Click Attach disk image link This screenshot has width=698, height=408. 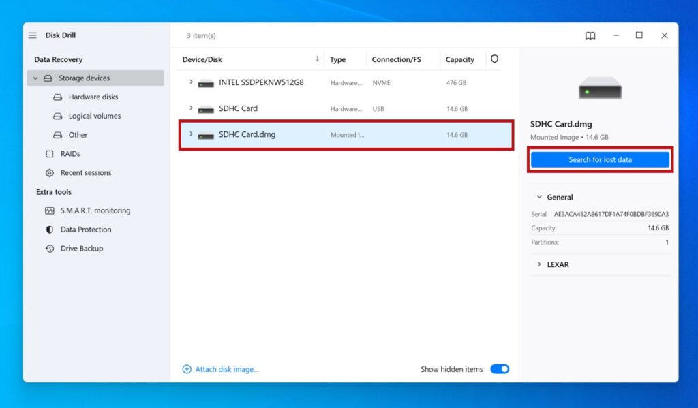click(x=226, y=369)
